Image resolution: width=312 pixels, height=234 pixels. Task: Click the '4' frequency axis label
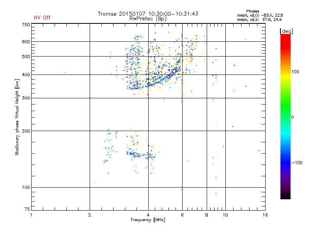tap(148, 215)
